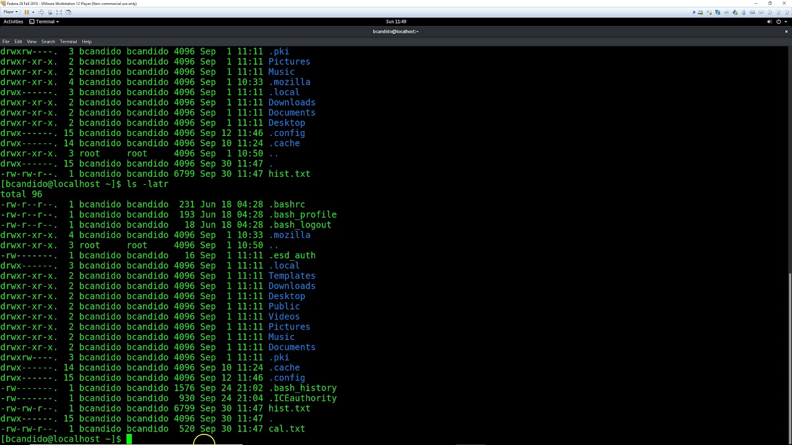Expand the system menu arrow in top bar

tap(786, 22)
